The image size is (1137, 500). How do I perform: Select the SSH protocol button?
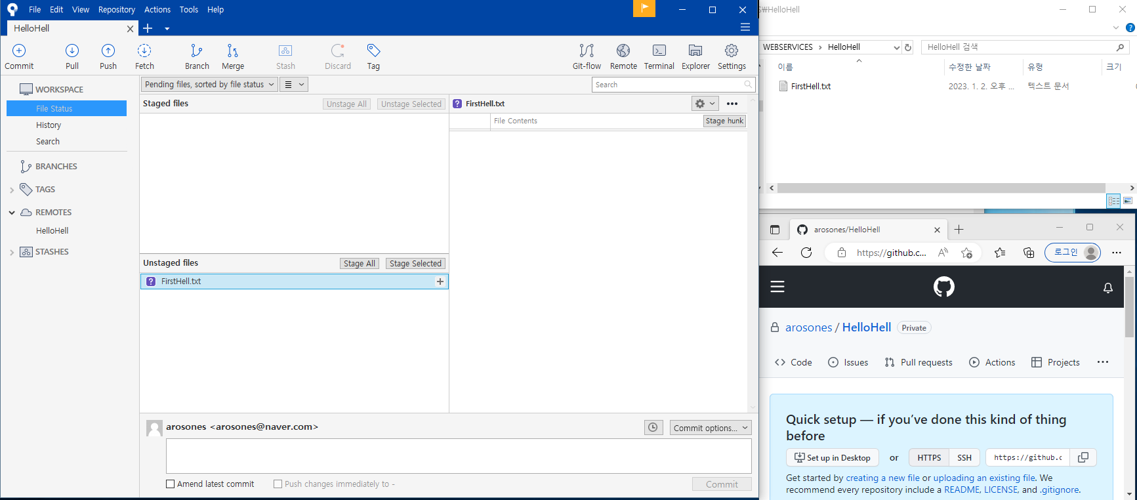tap(964, 457)
